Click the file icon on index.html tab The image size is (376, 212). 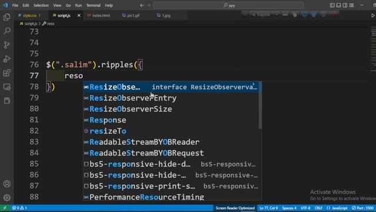89,15
